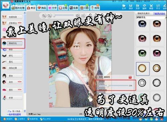
Task: Click the brown eyebrow icon
Action: (4, 62)
